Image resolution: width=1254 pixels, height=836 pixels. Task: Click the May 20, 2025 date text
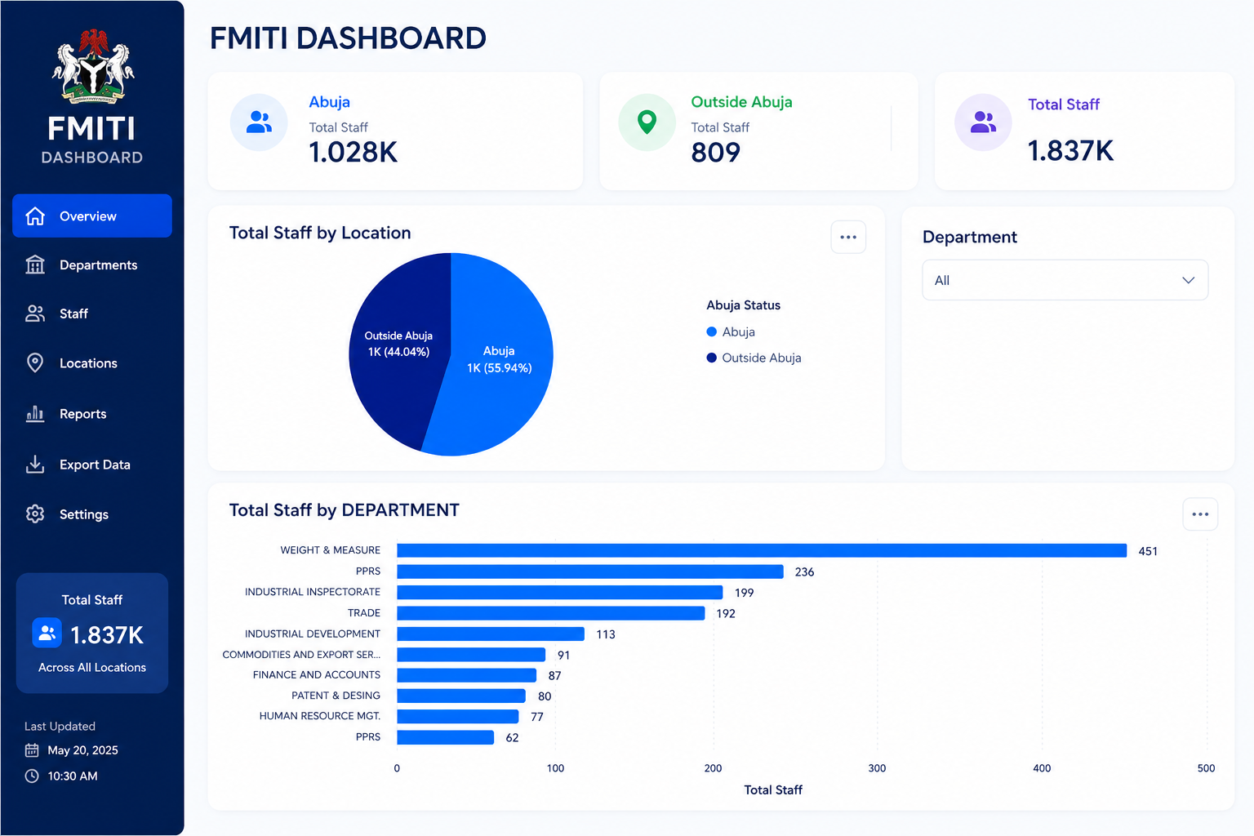point(82,750)
